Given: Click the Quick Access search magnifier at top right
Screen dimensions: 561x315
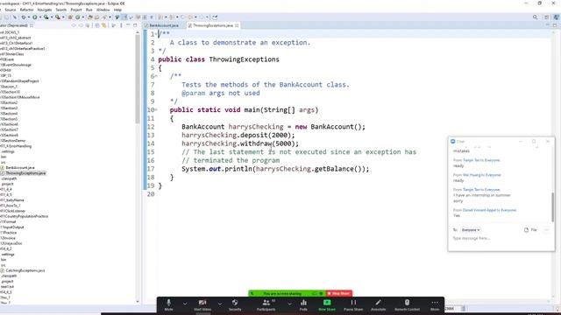Looking at the screenshot, I should click(x=536, y=17).
